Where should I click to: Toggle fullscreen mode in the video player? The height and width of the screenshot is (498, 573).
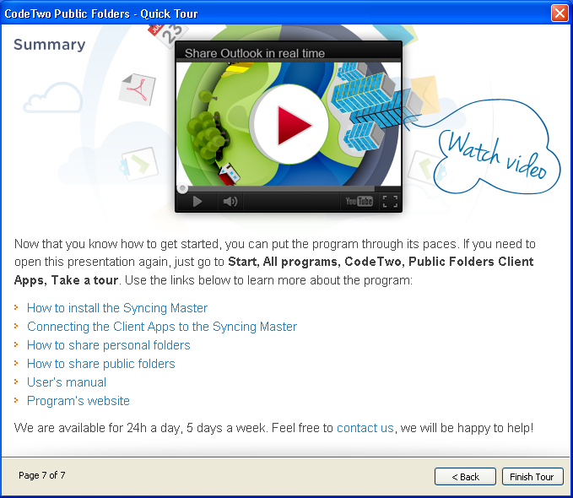(x=390, y=202)
